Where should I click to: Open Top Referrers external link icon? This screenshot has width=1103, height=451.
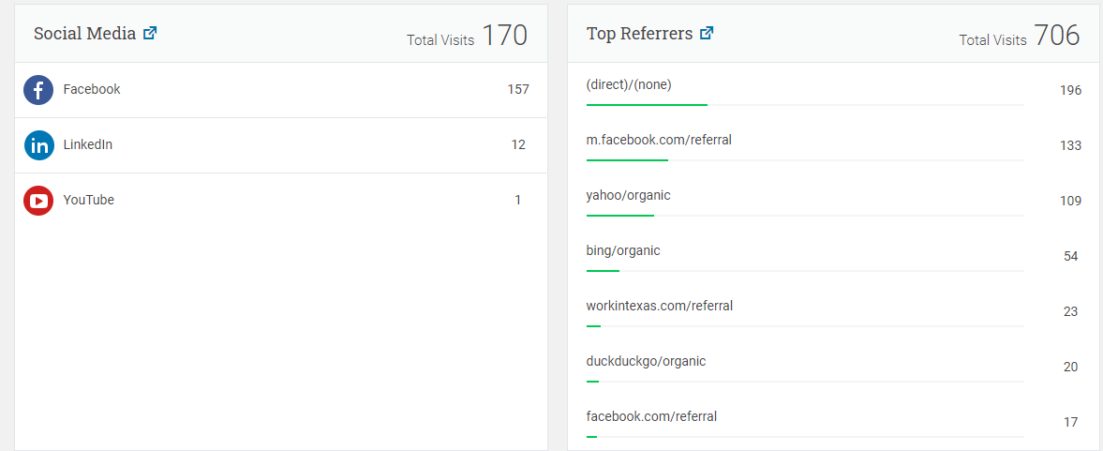click(x=707, y=33)
